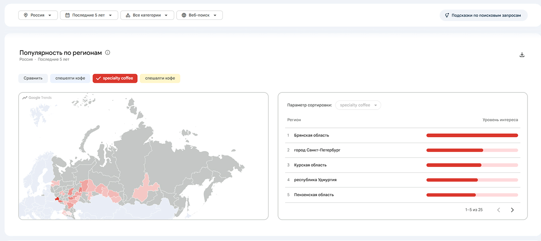
Task: Open the Последние 5 лет time range dropdown
Action: coord(89,15)
